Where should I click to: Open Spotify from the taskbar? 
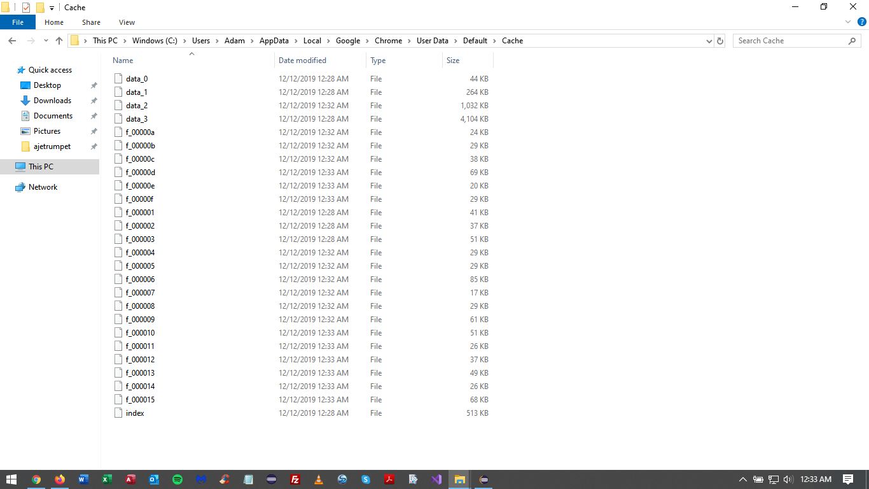click(x=177, y=479)
